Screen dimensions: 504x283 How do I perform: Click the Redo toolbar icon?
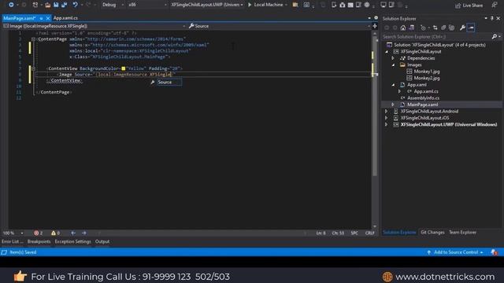[88, 5]
